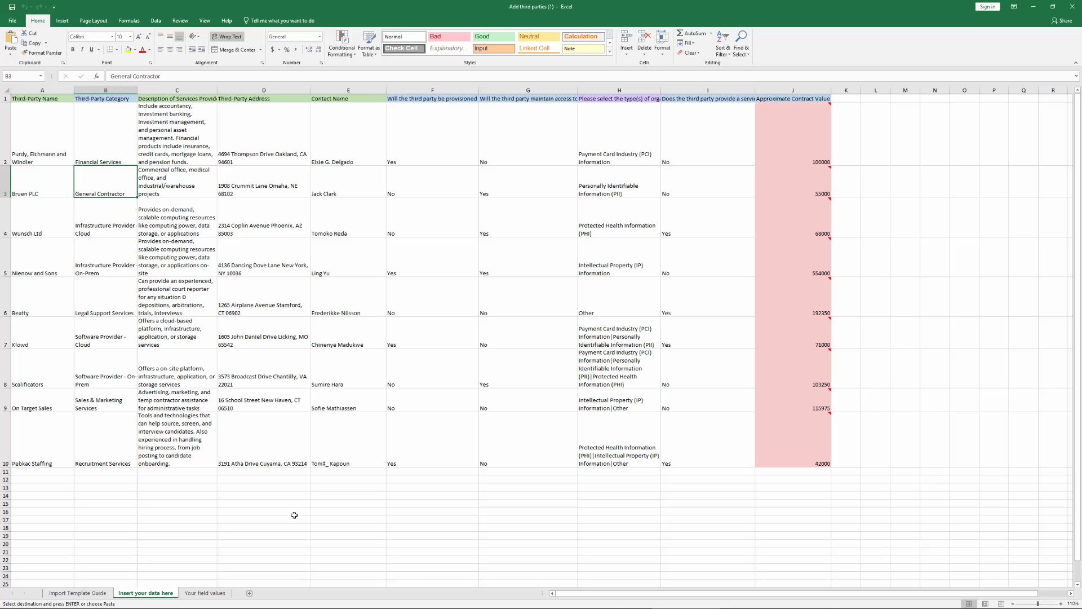The height and width of the screenshot is (609, 1082).
Task: Apply Percent Style number format
Action: point(286,49)
